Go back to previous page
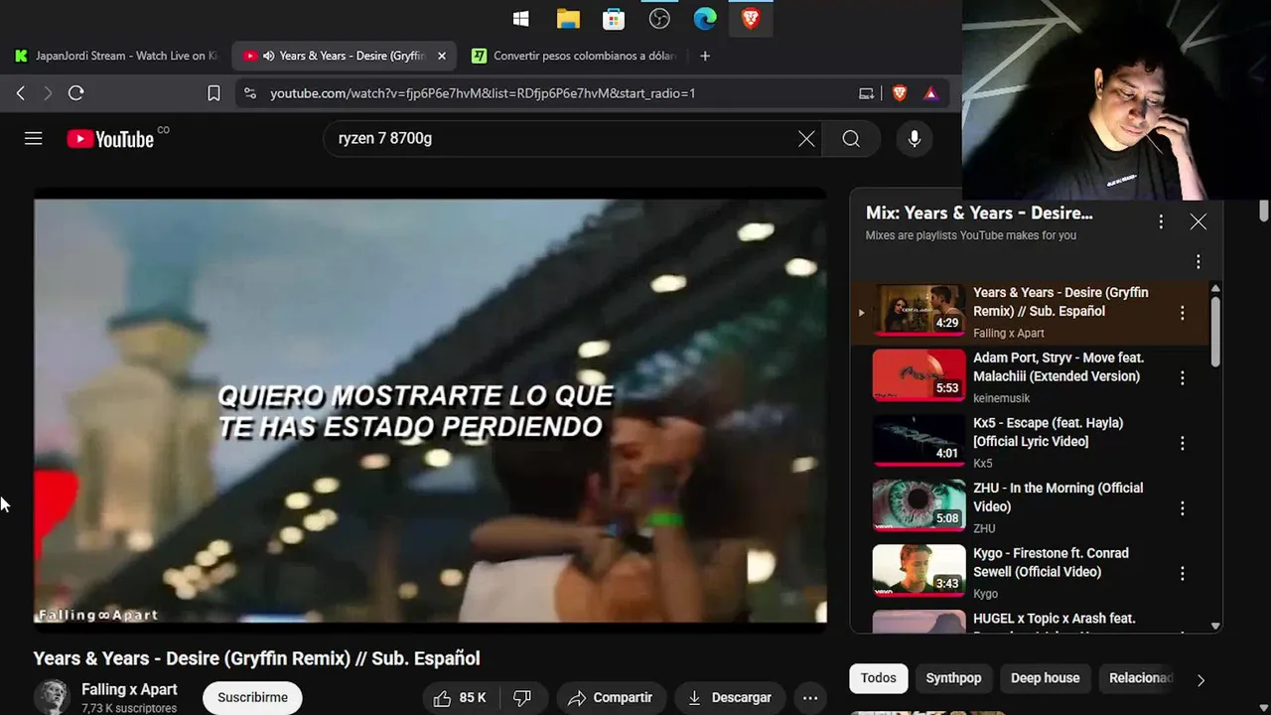1271x715 pixels. (x=21, y=93)
